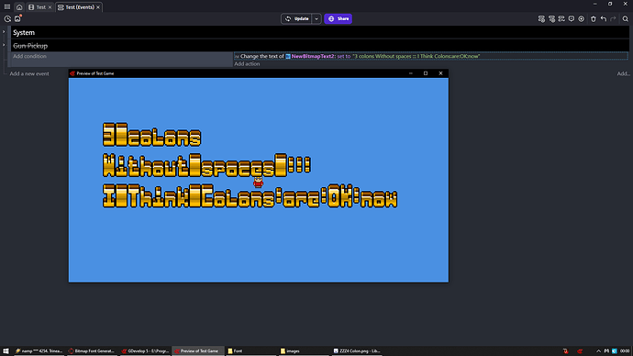Open the Update preview dropdown arrow

pos(316,19)
